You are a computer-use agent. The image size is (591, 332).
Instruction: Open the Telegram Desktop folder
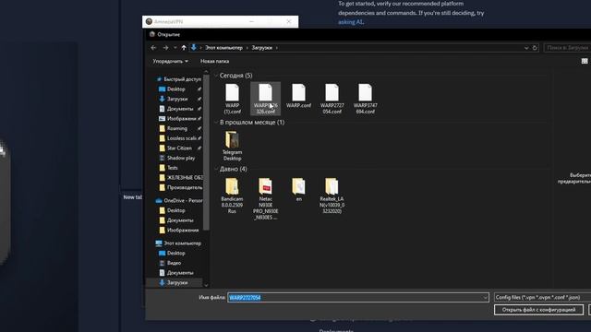pyautogui.click(x=232, y=146)
